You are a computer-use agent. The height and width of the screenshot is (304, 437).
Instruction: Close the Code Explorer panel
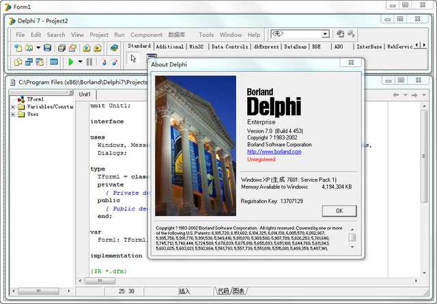coord(71,92)
